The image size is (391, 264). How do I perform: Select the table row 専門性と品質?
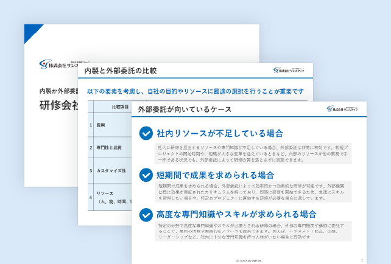click(x=110, y=147)
